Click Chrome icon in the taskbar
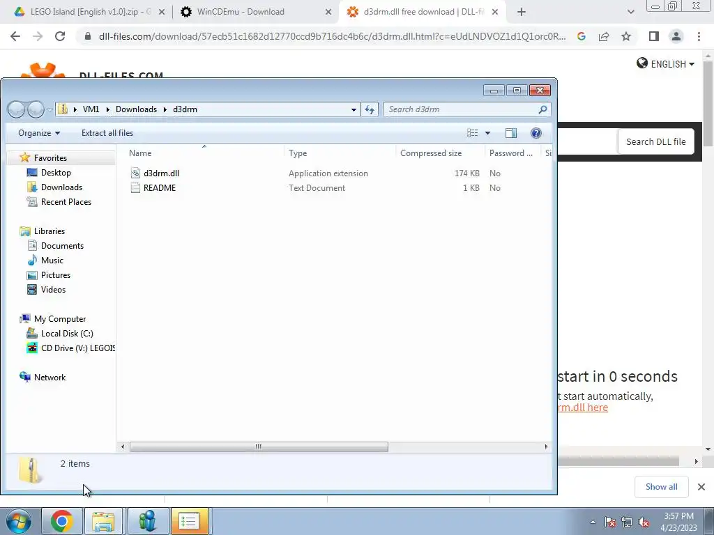The width and height of the screenshot is (714, 535). [62, 521]
